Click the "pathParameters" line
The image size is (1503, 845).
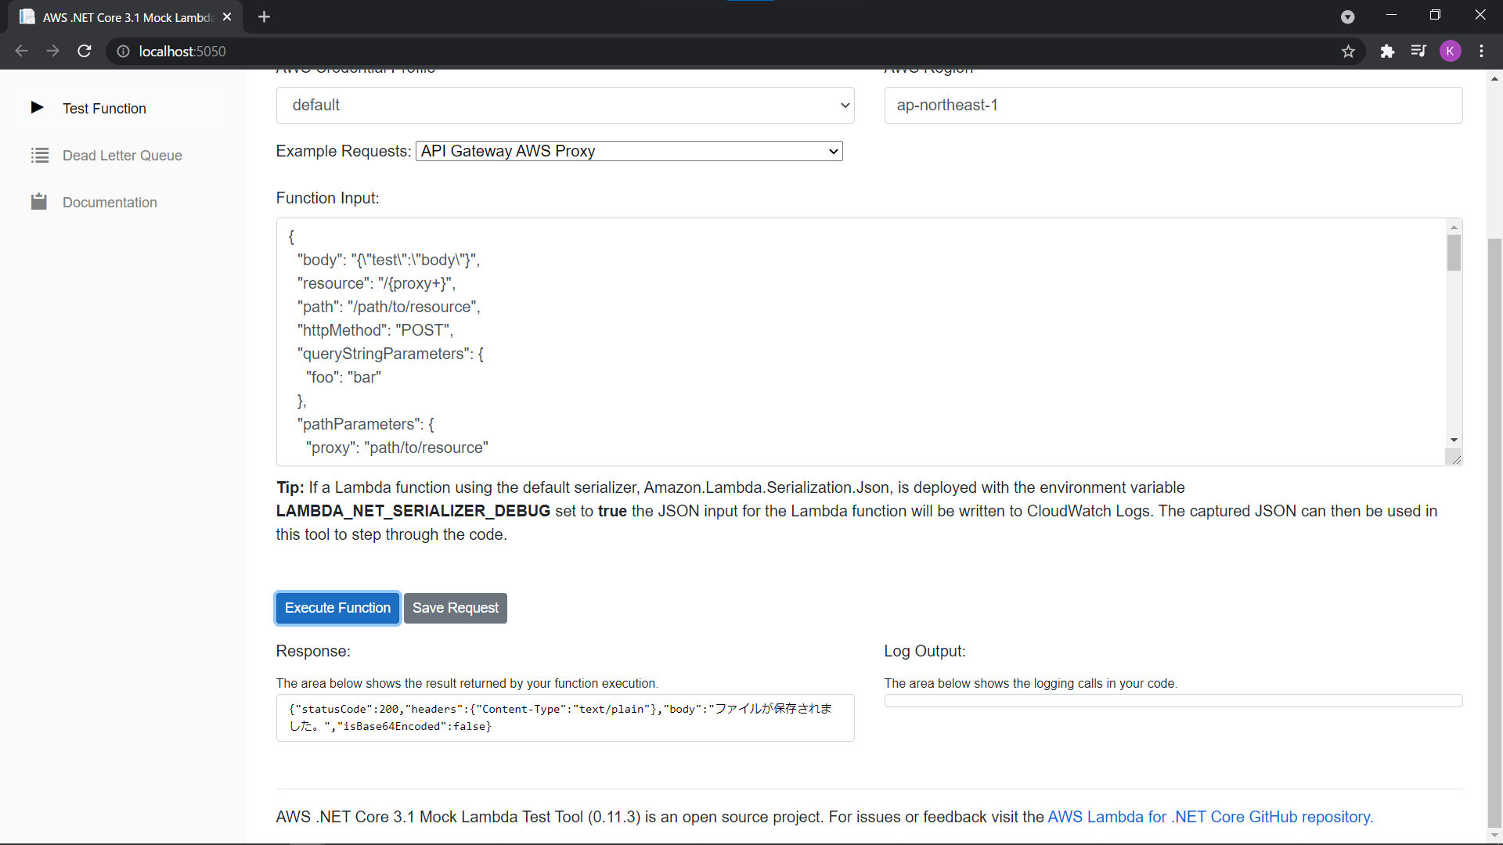point(365,424)
